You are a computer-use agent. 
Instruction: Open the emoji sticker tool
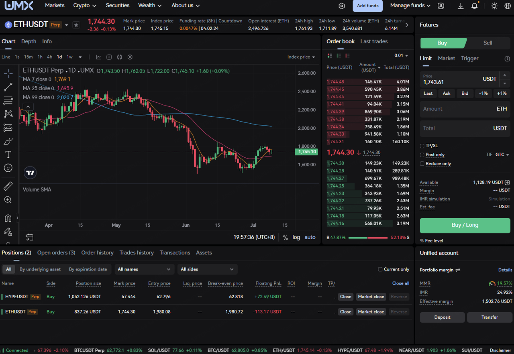[8, 168]
